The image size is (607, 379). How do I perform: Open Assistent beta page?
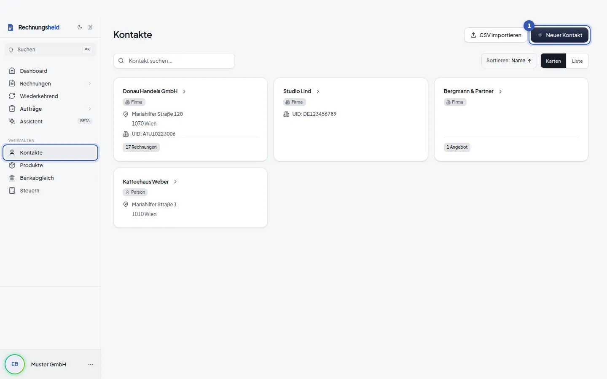[x=51, y=121]
